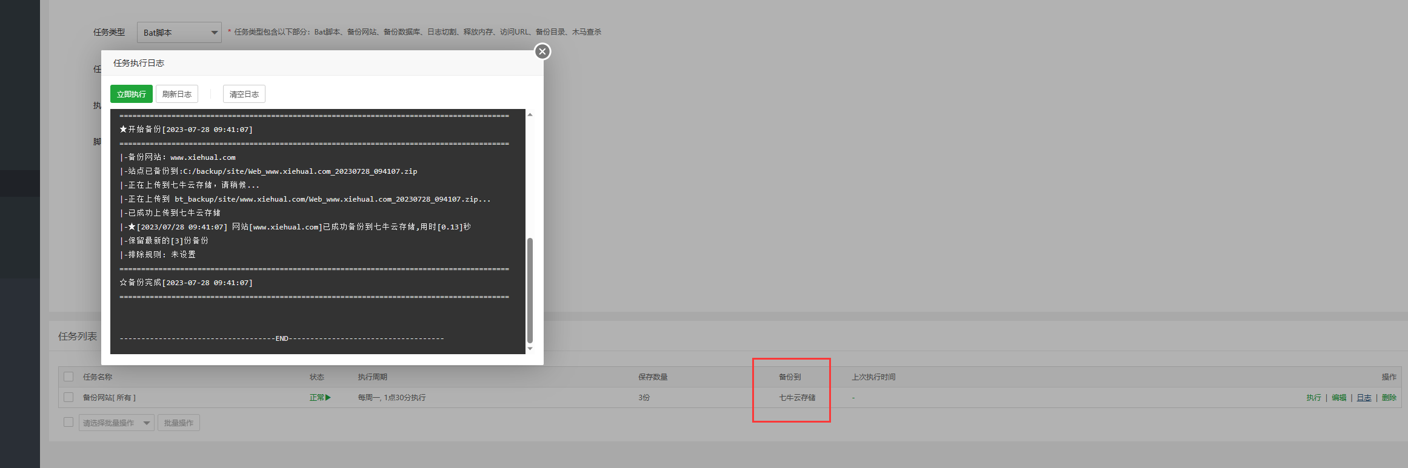Check the 备份网站[ 所有 ] task row checkbox

[x=68, y=397]
